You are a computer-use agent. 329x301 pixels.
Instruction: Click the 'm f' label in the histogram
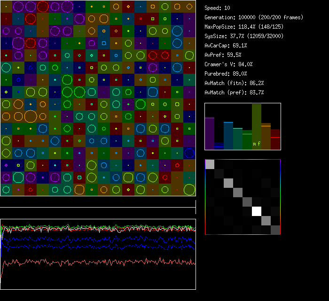tap(257, 144)
